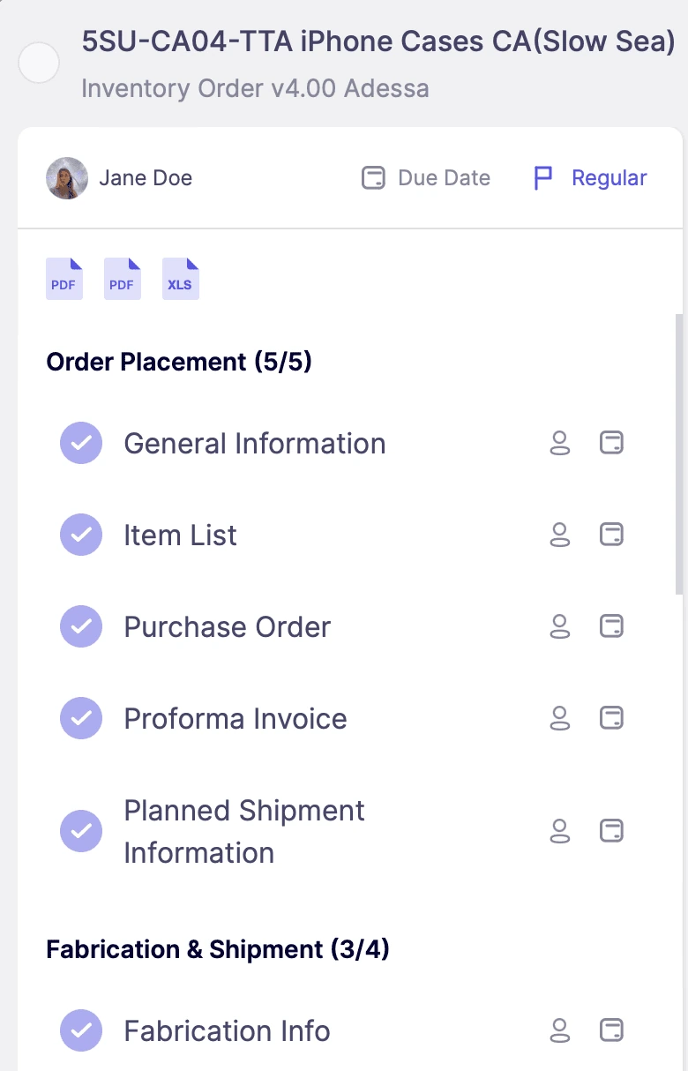Toggle the General Information completion checkmark
Viewport: 688px width, 1071px height.
pyautogui.click(x=80, y=444)
